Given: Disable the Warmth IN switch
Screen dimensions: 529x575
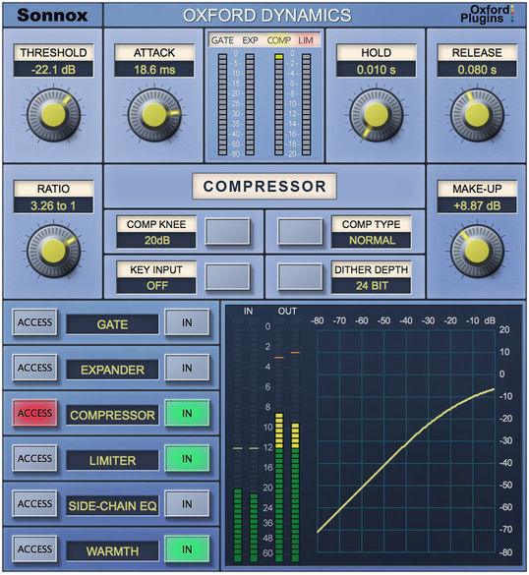Looking at the screenshot, I should (x=187, y=549).
